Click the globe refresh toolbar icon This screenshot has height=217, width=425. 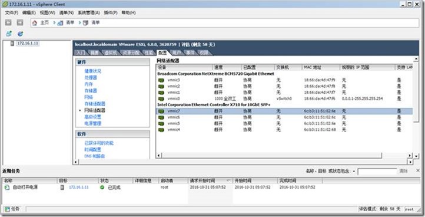point(20,34)
